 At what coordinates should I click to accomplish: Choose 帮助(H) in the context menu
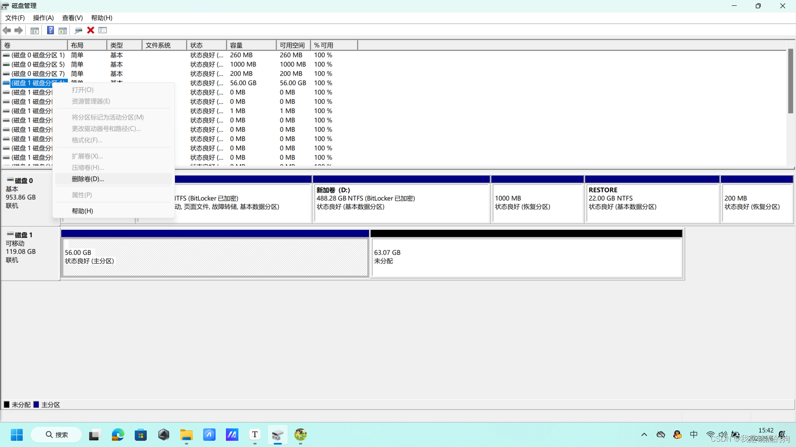tap(113, 211)
